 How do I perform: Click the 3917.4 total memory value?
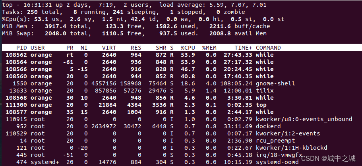[x=55, y=26]
